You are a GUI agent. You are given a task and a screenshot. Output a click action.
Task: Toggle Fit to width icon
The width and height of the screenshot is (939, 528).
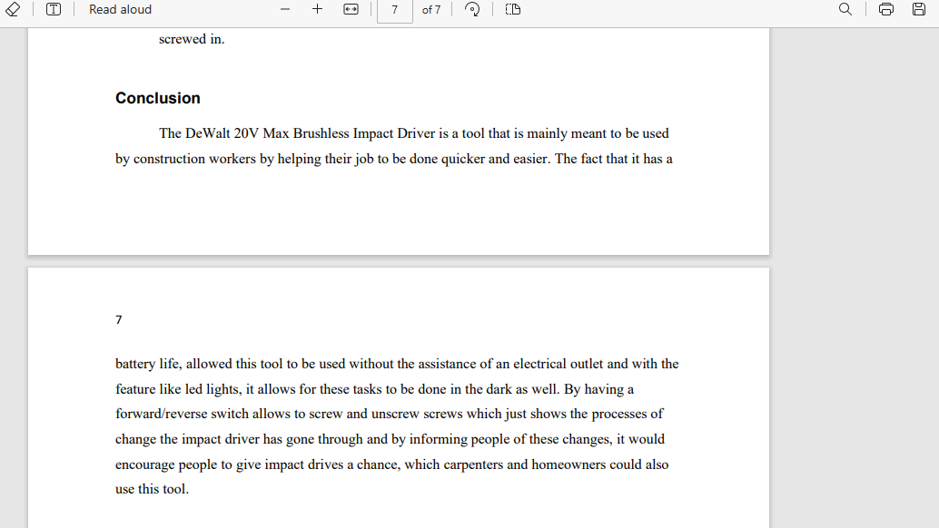click(351, 9)
